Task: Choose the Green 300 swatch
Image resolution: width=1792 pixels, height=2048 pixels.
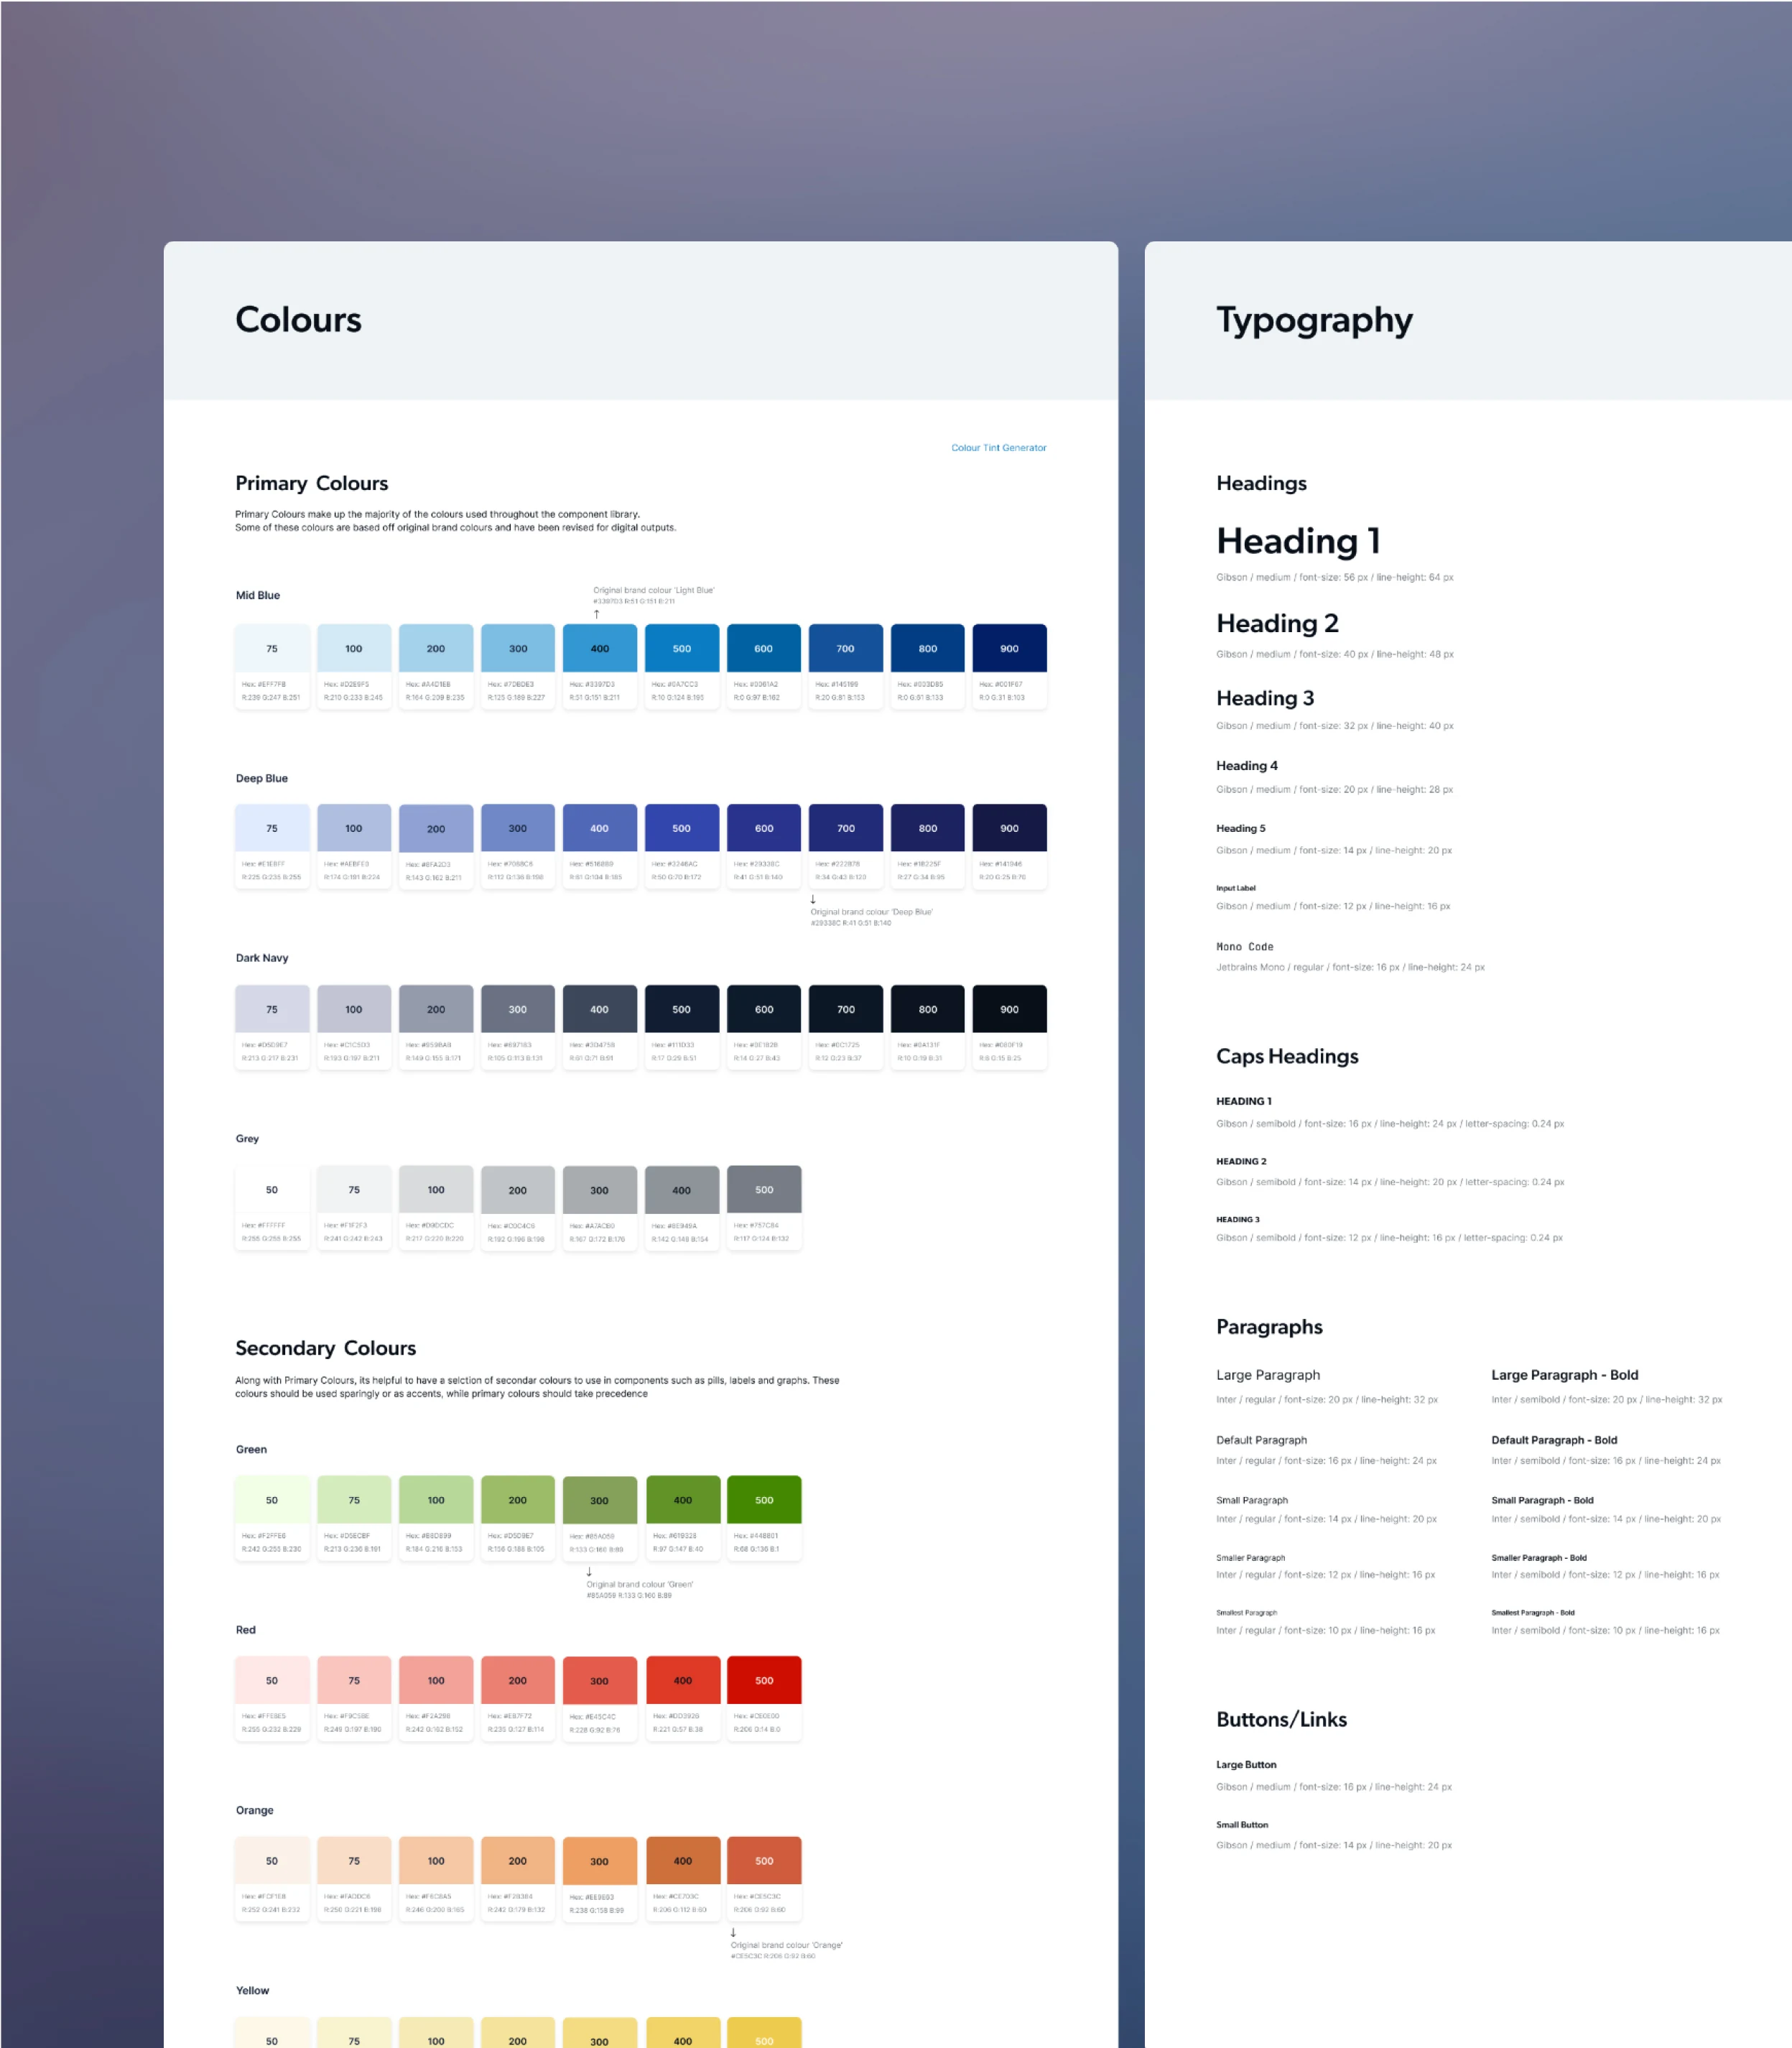Action: coord(600,1518)
